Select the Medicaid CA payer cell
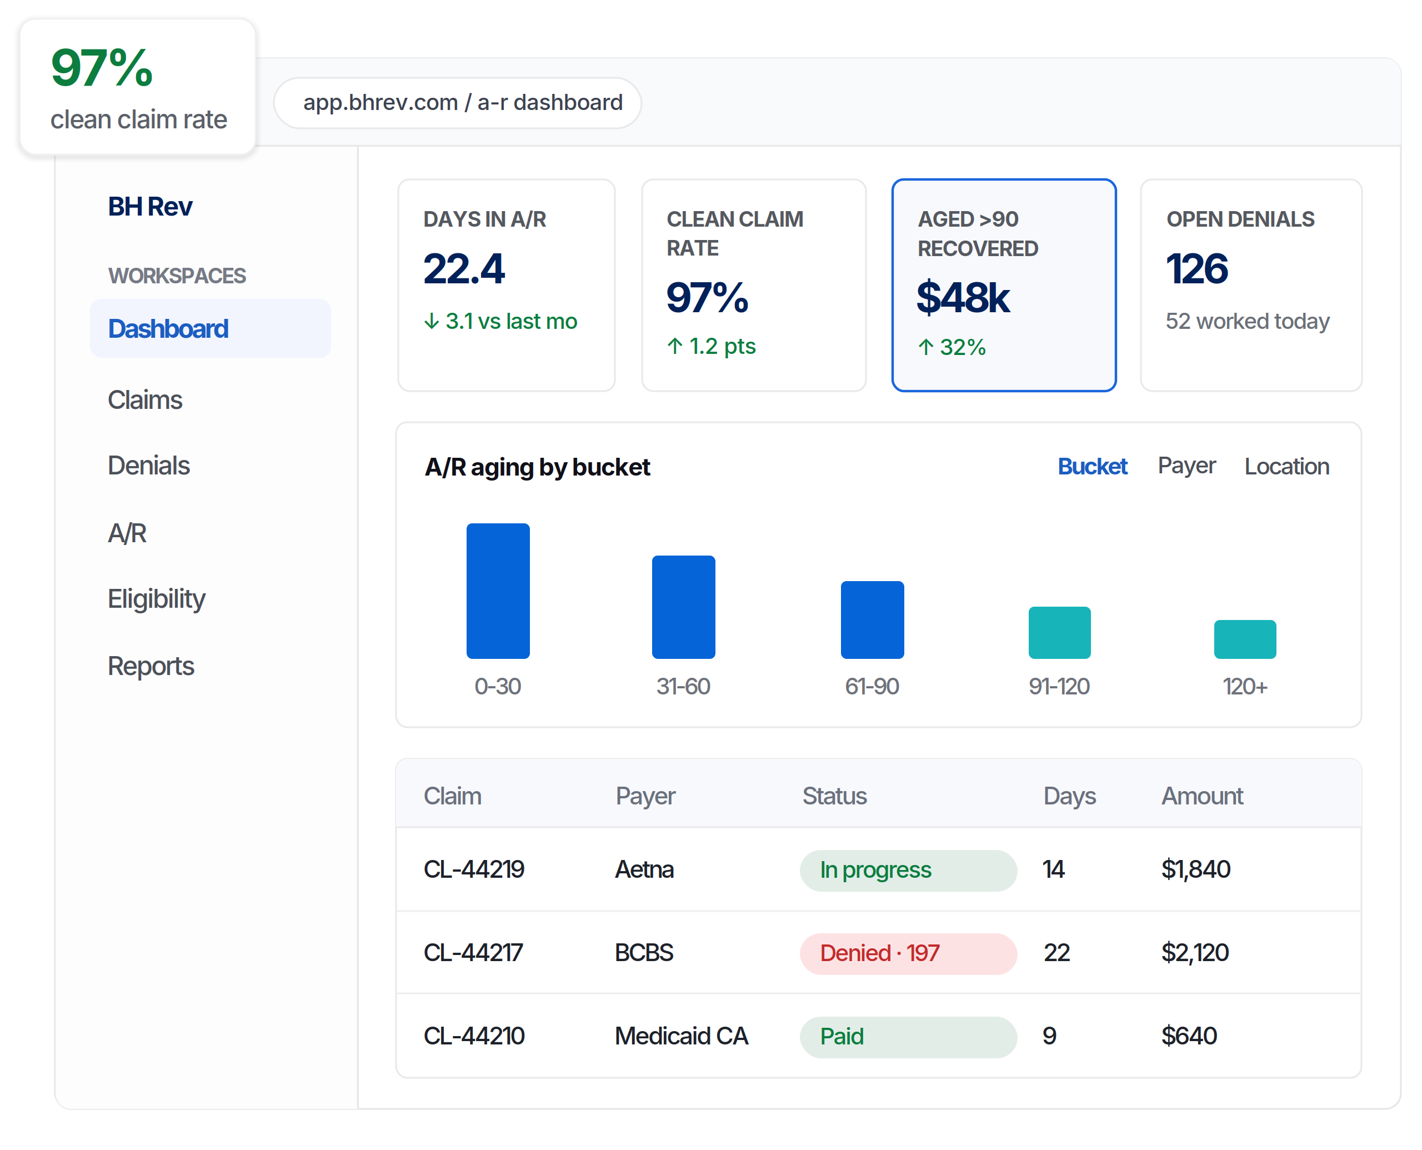This screenshot has width=1422, height=1150. 682,1036
